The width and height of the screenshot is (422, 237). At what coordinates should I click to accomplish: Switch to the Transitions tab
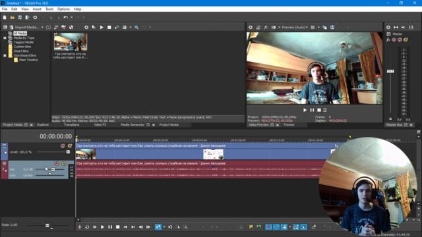point(72,125)
